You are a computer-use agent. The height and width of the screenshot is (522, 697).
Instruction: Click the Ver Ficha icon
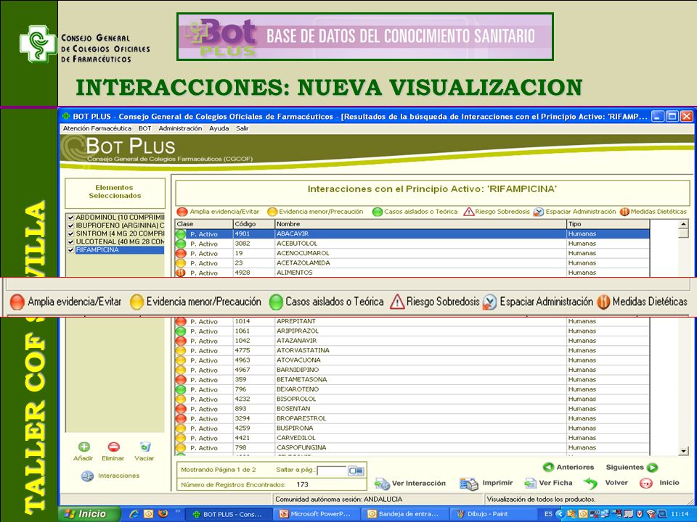click(530, 483)
